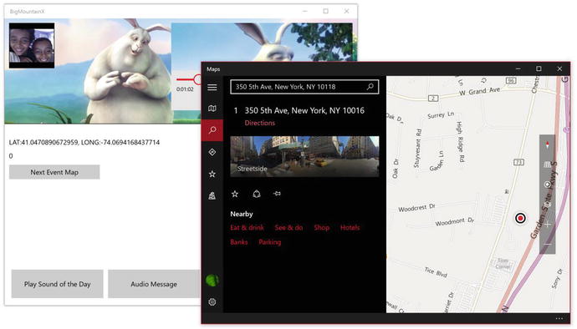Click the 0:01:02 video timestamp
This screenshot has width=577, height=329.
[185, 89]
